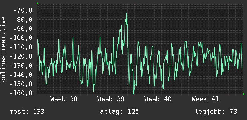Select the Week 38 axis label
247x120 pixels.
tap(64, 99)
